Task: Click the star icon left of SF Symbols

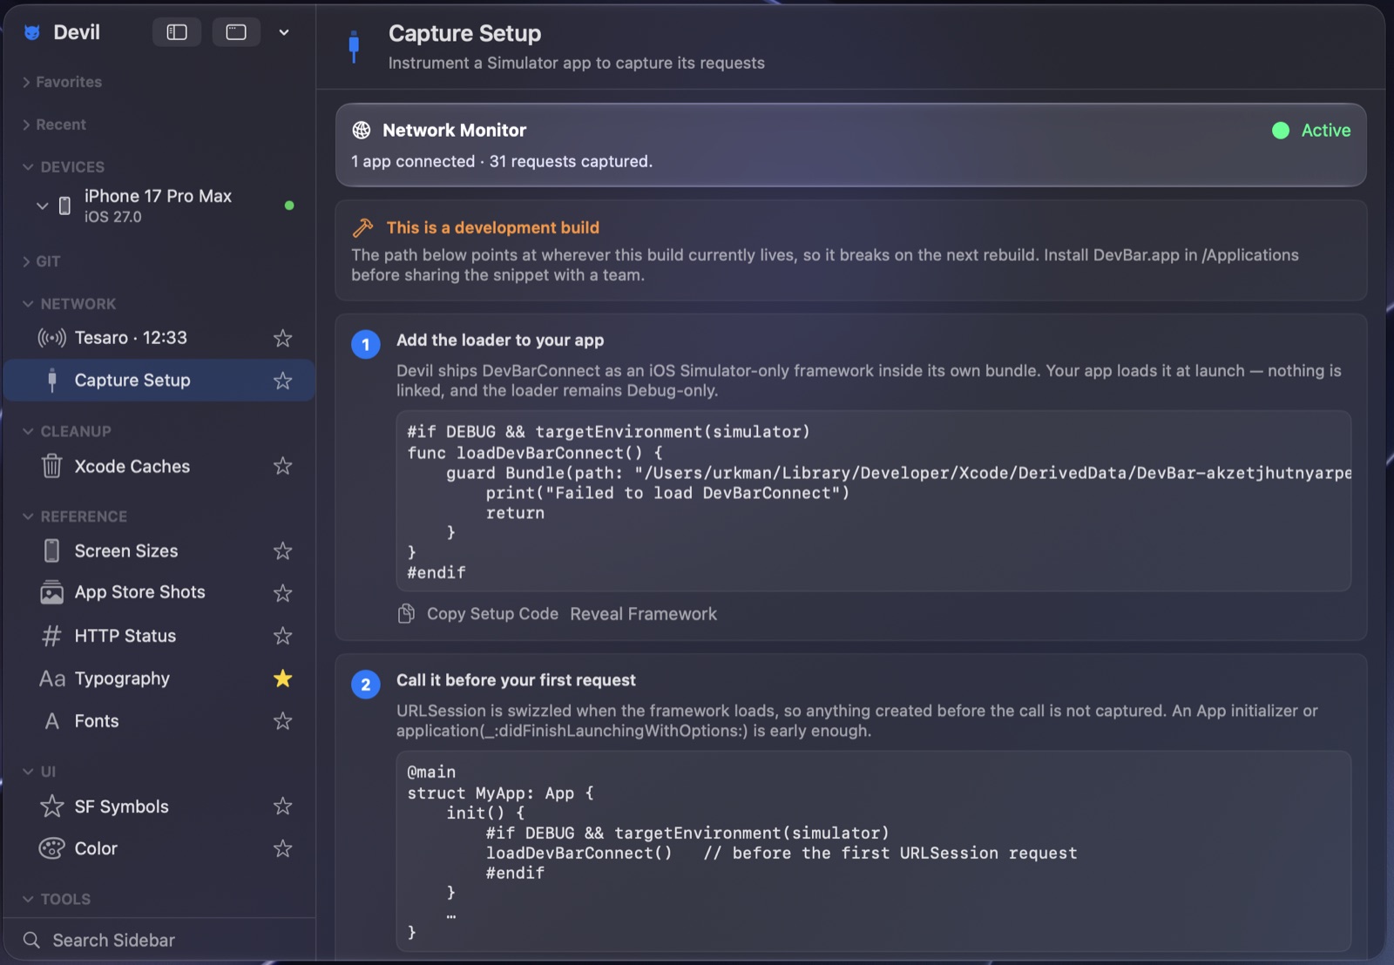Action: coord(51,806)
